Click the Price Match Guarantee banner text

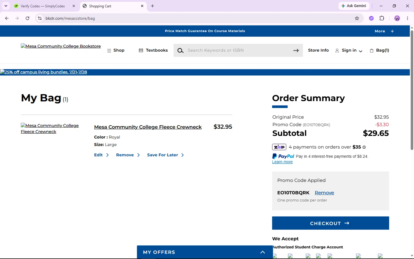click(x=205, y=31)
